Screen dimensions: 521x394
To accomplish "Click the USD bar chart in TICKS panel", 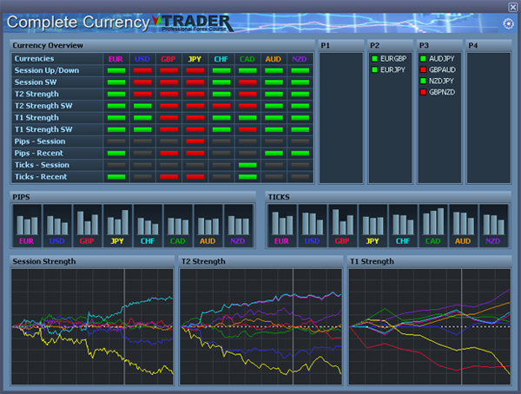I will tap(313, 226).
